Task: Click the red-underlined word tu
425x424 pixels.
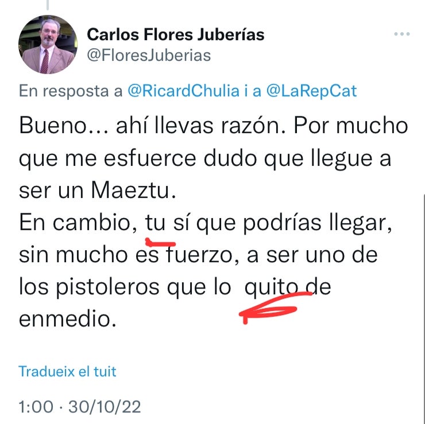Action: [x=155, y=223]
